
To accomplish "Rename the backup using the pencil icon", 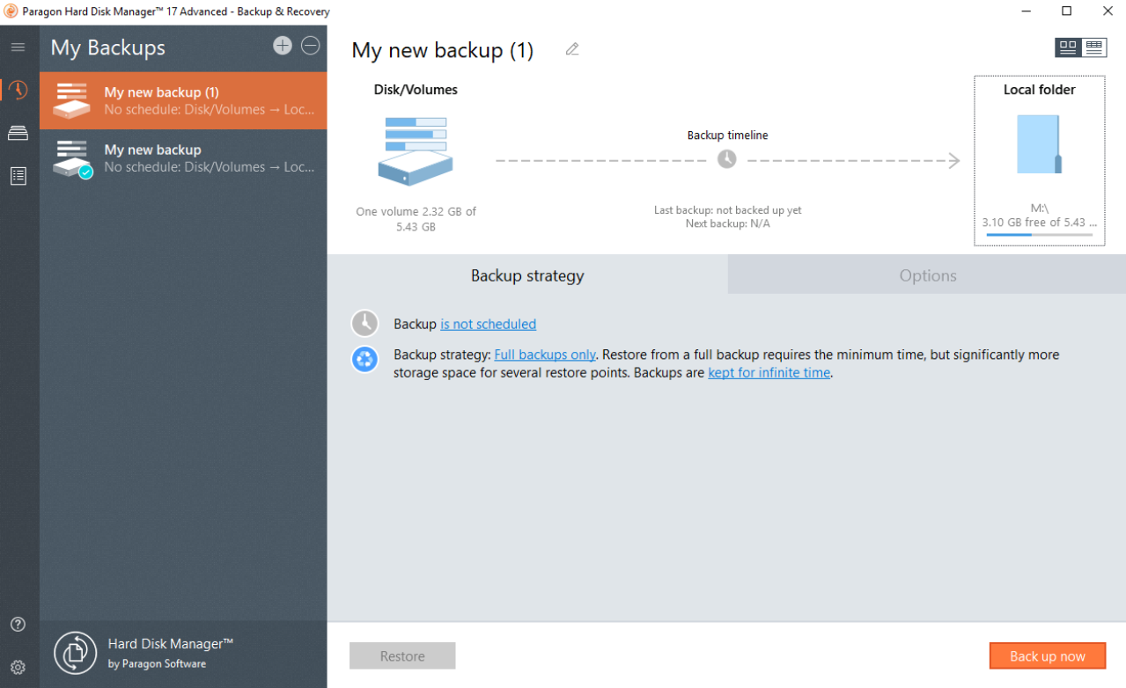I will click(572, 49).
